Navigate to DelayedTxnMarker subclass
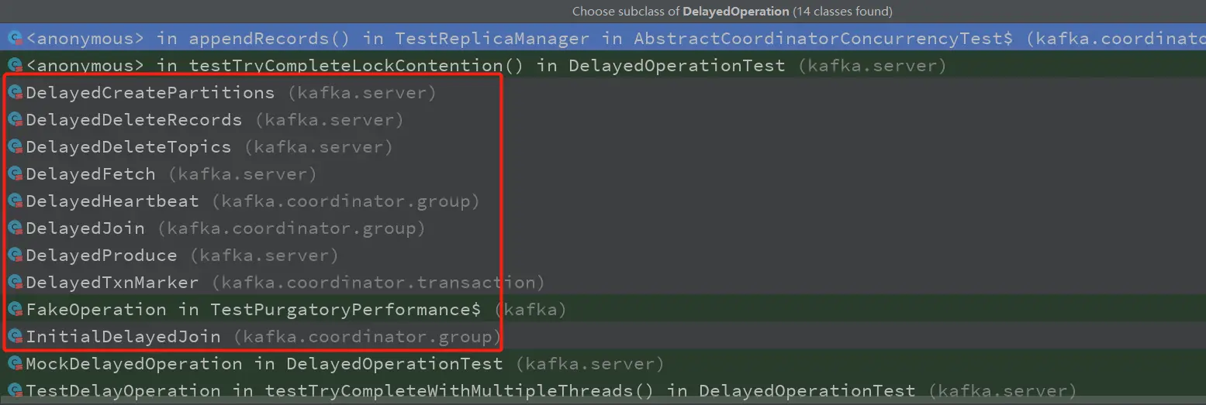This screenshot has height=405, width=1206. 112,283
